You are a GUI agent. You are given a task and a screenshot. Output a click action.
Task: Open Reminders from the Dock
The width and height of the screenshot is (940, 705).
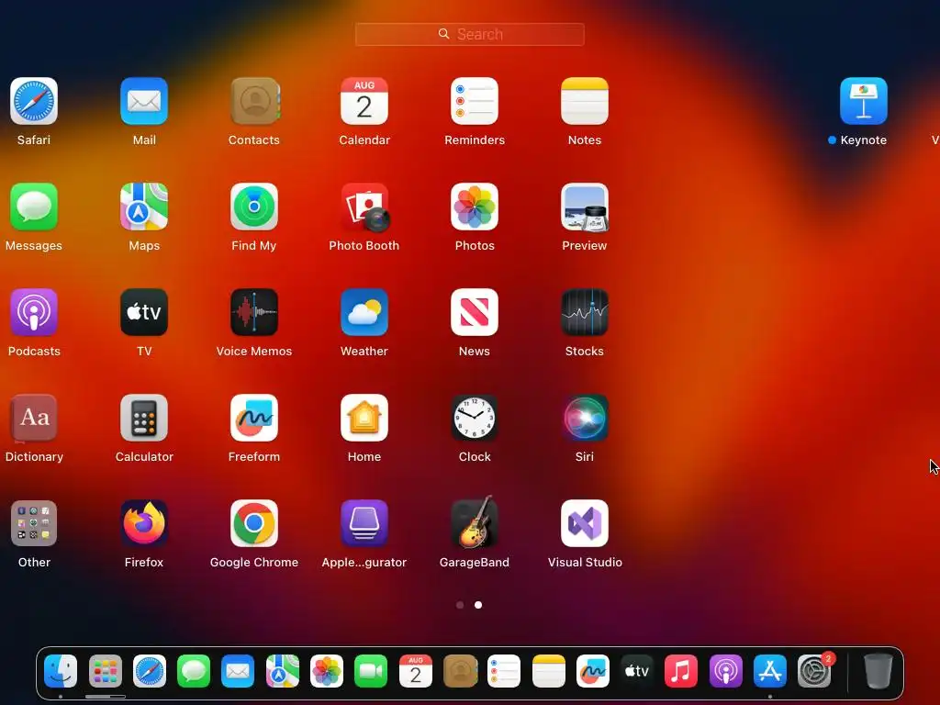[x=504, y=671]
